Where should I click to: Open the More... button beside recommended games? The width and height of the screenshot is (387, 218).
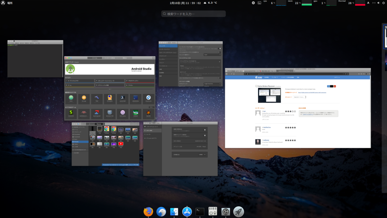(151, 107)
